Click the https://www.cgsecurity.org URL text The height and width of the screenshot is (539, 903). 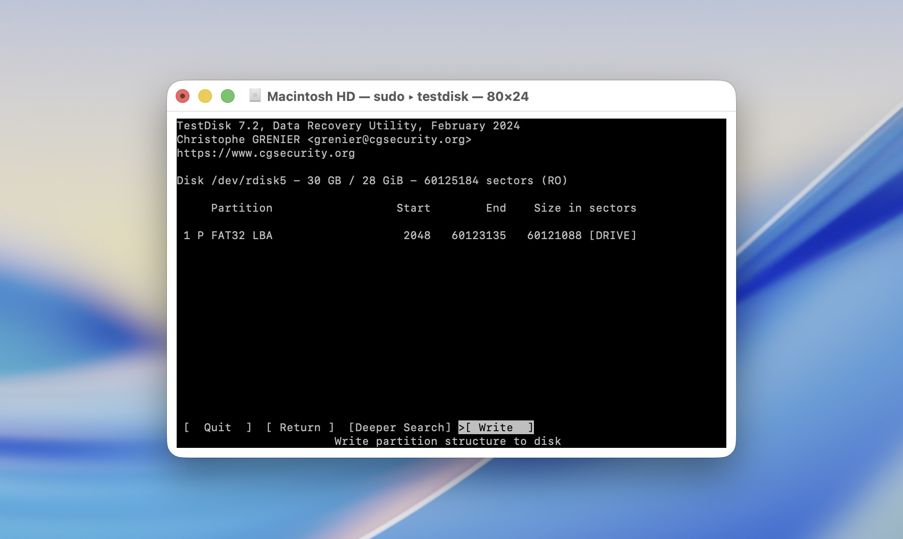tap(266, 153)
